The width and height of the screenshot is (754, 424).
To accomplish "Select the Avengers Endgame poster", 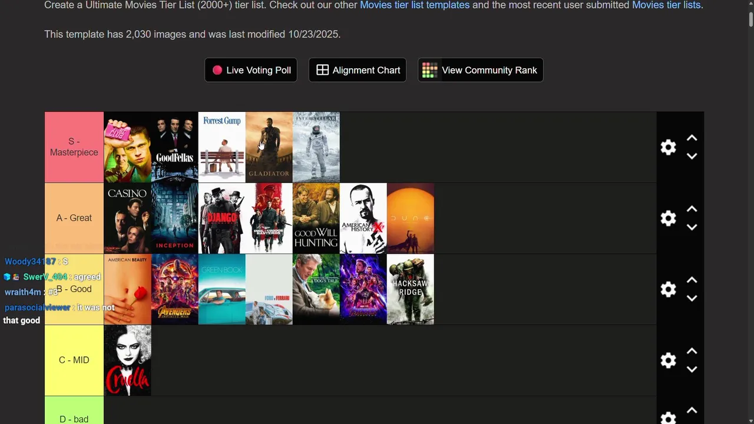I will [363, 289].
